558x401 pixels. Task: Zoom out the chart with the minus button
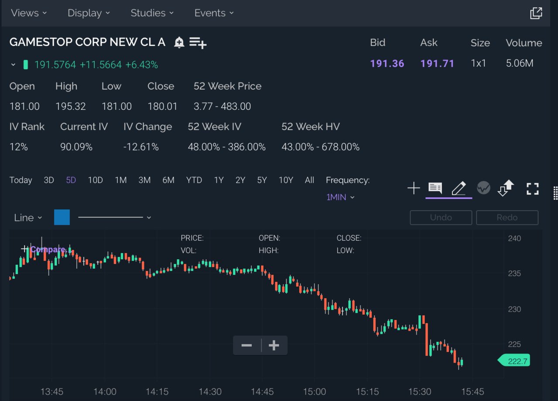pos(247,346)
